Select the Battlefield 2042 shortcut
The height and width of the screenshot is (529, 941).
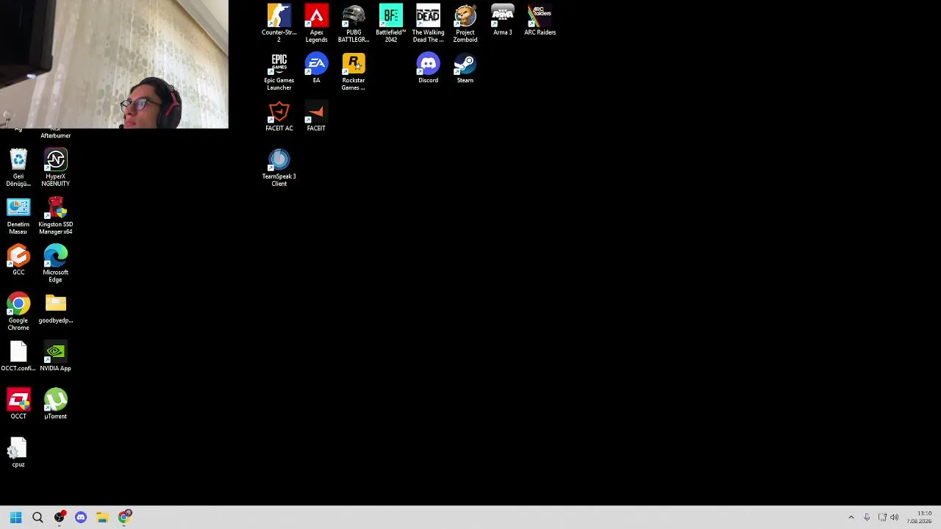pyautogui.click(x=390, y=23)
